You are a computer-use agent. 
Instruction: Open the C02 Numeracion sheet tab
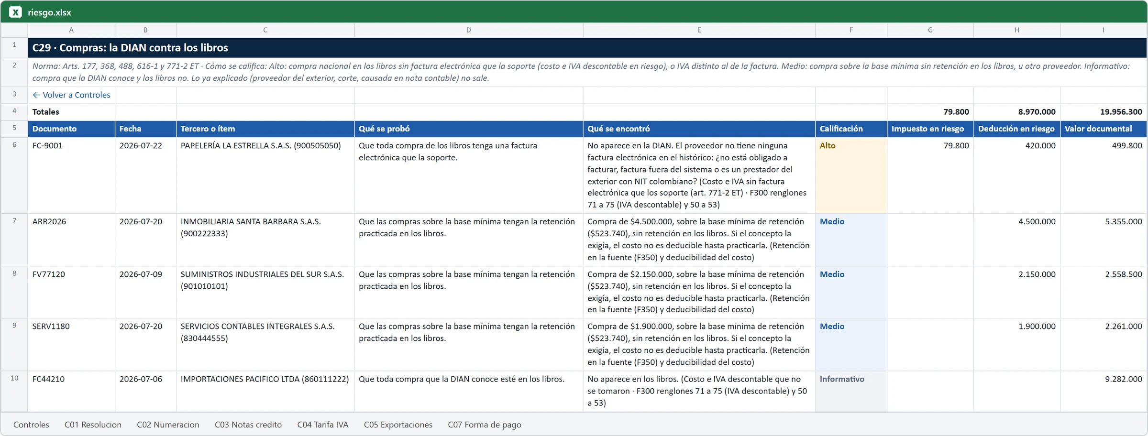click(x=168, y=425)
